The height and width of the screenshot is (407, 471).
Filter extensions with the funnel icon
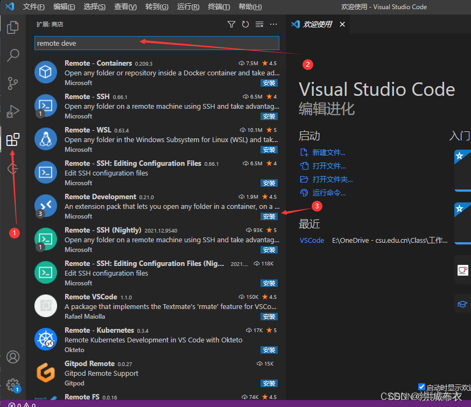[x=231, y=24]
